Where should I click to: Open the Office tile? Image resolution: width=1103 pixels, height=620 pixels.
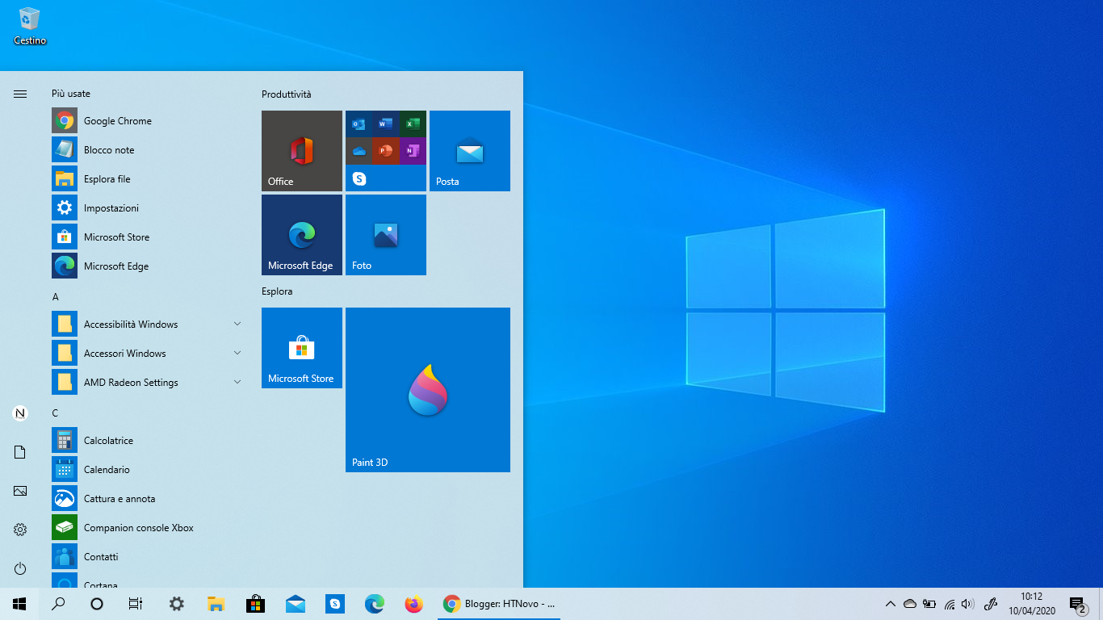pyautogui.click(x=302, y=151)
